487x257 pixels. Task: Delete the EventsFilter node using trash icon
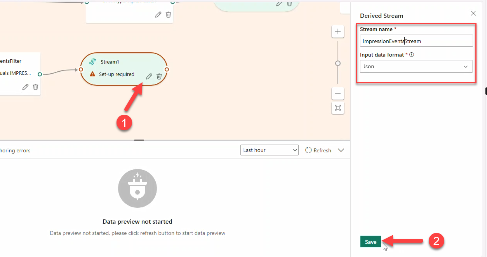pos(35,87)
